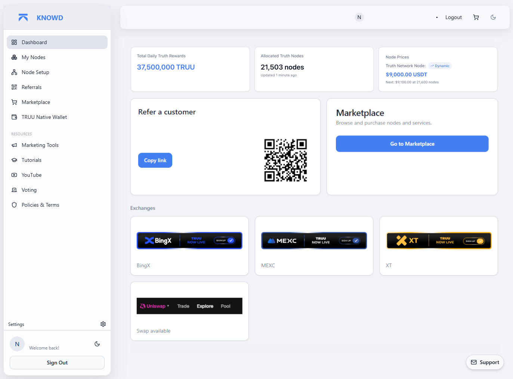Open the Dashboard menu item

tap(57, 42)
